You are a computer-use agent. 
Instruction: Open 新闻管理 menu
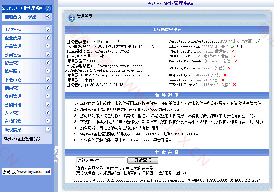pyautogui.click(x=13, y=55)
